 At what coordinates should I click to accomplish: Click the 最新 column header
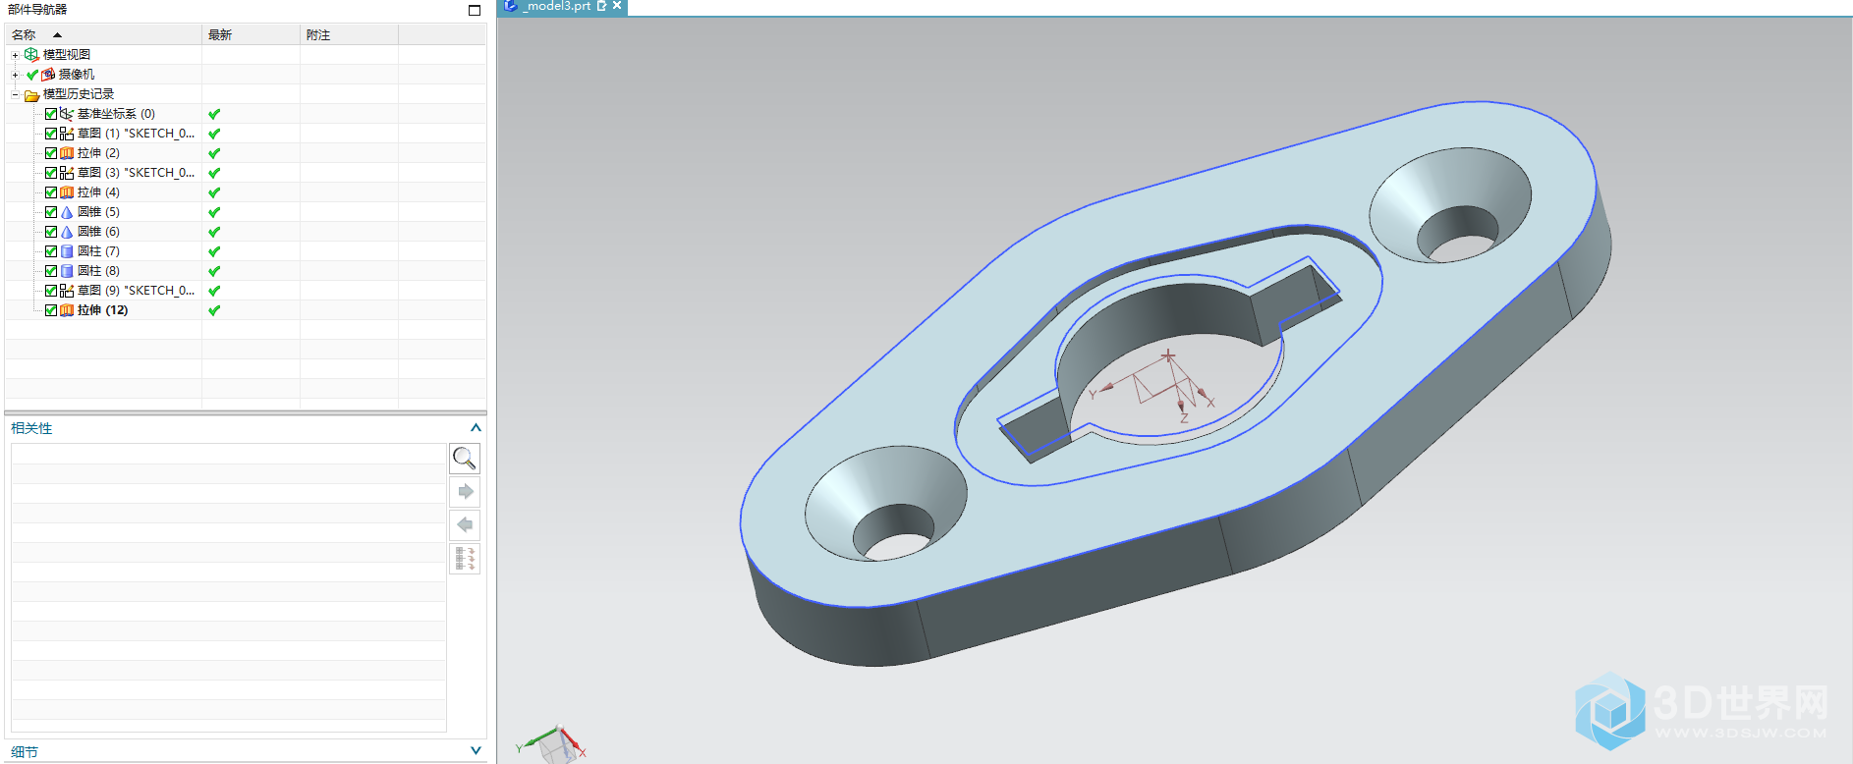click(251, 34)
